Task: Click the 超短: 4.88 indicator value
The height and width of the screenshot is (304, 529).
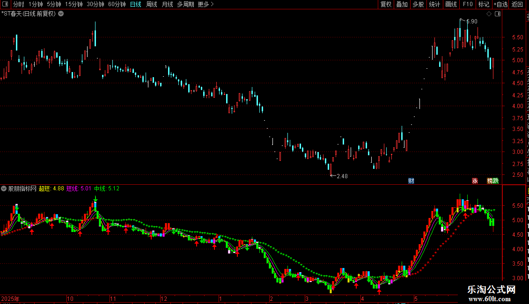Action: coord(51,189)
